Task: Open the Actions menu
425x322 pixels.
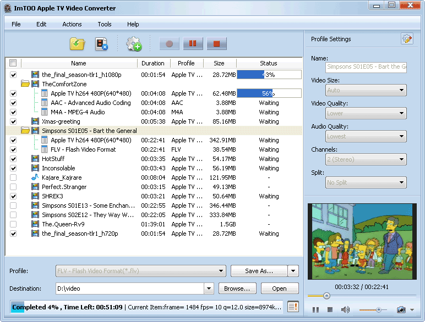Action: pos(72,24)
